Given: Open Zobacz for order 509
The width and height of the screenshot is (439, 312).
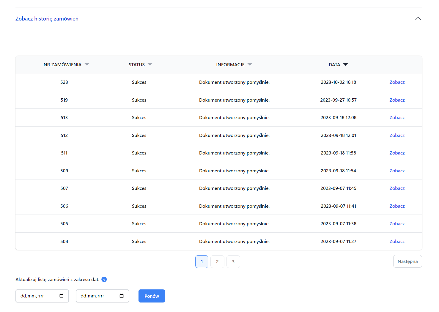Looking at the screenshot, I should 397,171.
